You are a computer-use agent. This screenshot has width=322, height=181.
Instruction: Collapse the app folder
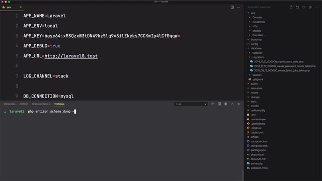[253, 13]
